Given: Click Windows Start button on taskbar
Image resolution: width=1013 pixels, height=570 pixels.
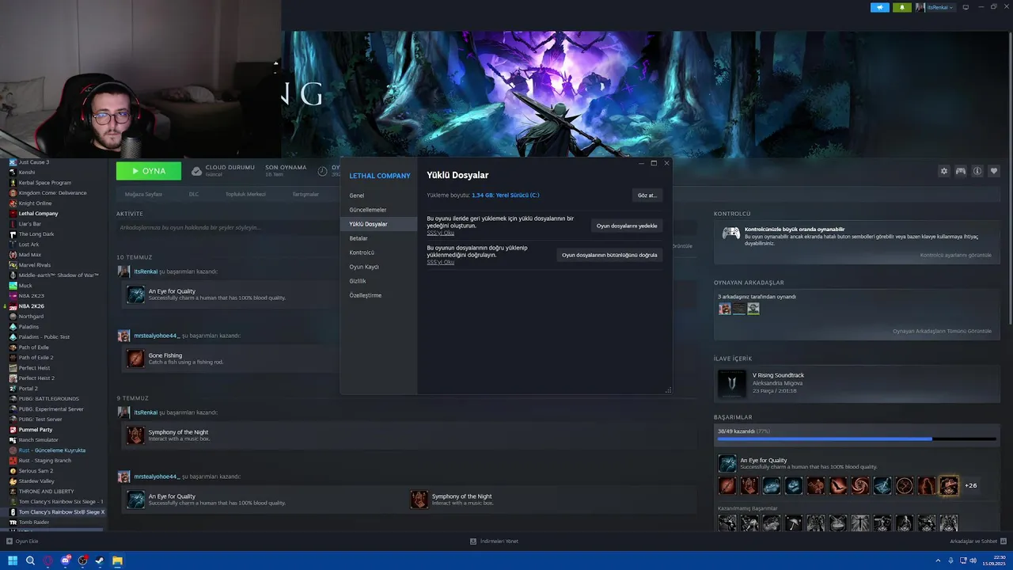Looking at the screenshot, I should [x=13, y=560].
